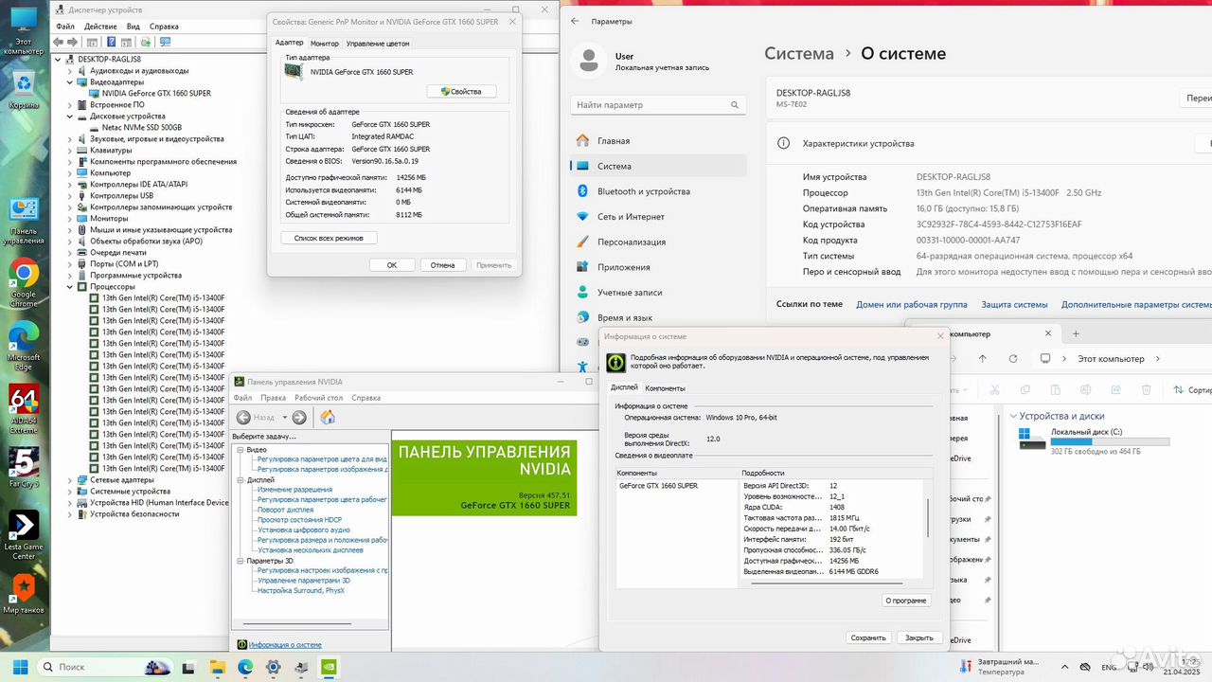Click scan for hardware changes monitor icon
The width and height of the screenshot is (1212, 682).
click(x=166, y=42)
